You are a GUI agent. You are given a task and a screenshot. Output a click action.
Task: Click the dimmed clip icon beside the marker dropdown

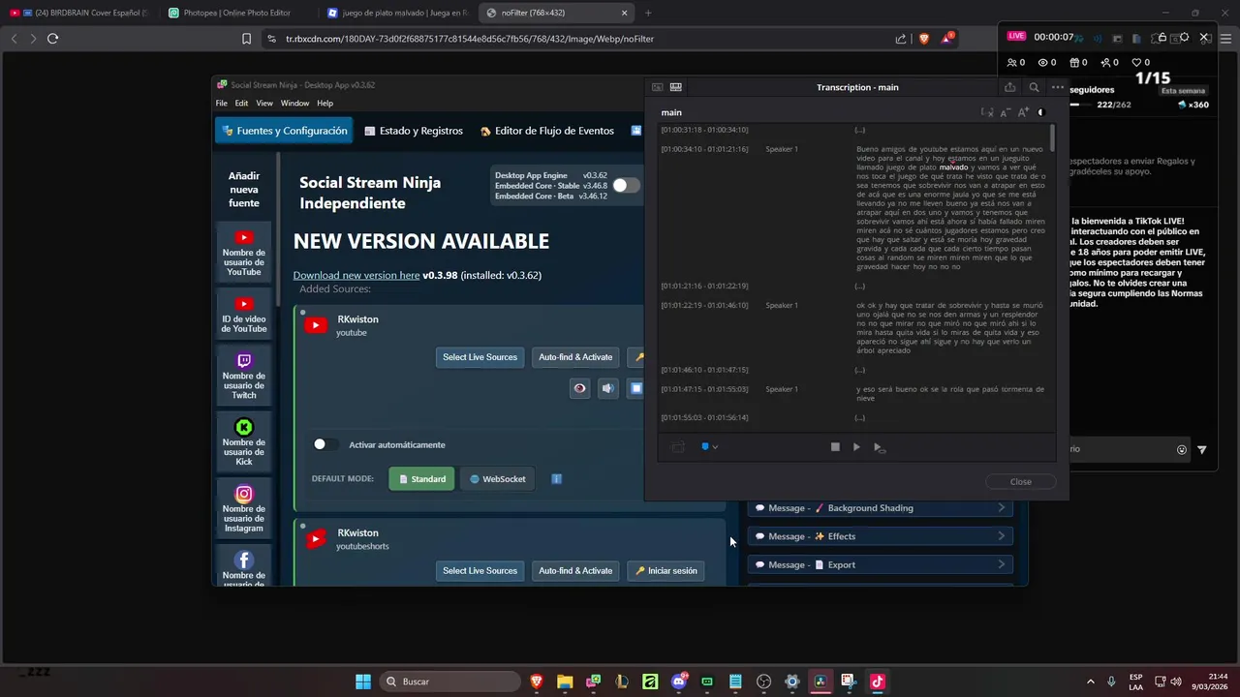pyautogui.click(x=678, y=447)
